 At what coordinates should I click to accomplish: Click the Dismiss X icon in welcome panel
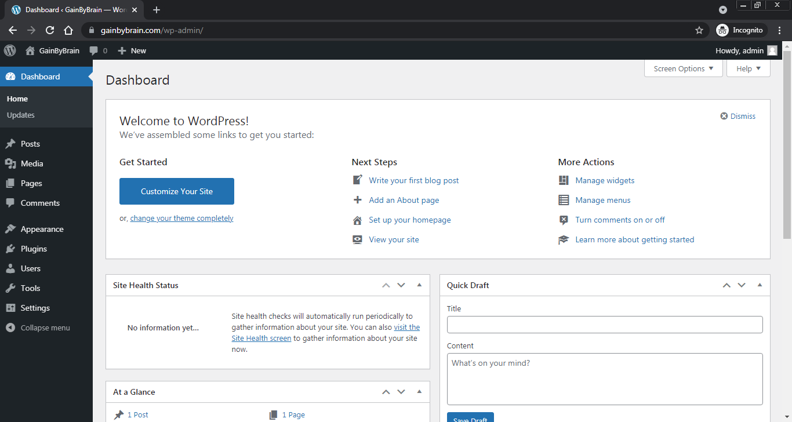pyautogui.click(x=724, y=116)
